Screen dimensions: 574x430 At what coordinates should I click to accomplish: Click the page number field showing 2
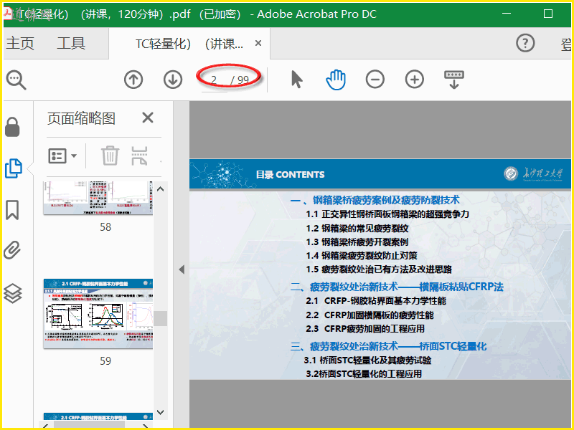[214, 80]
